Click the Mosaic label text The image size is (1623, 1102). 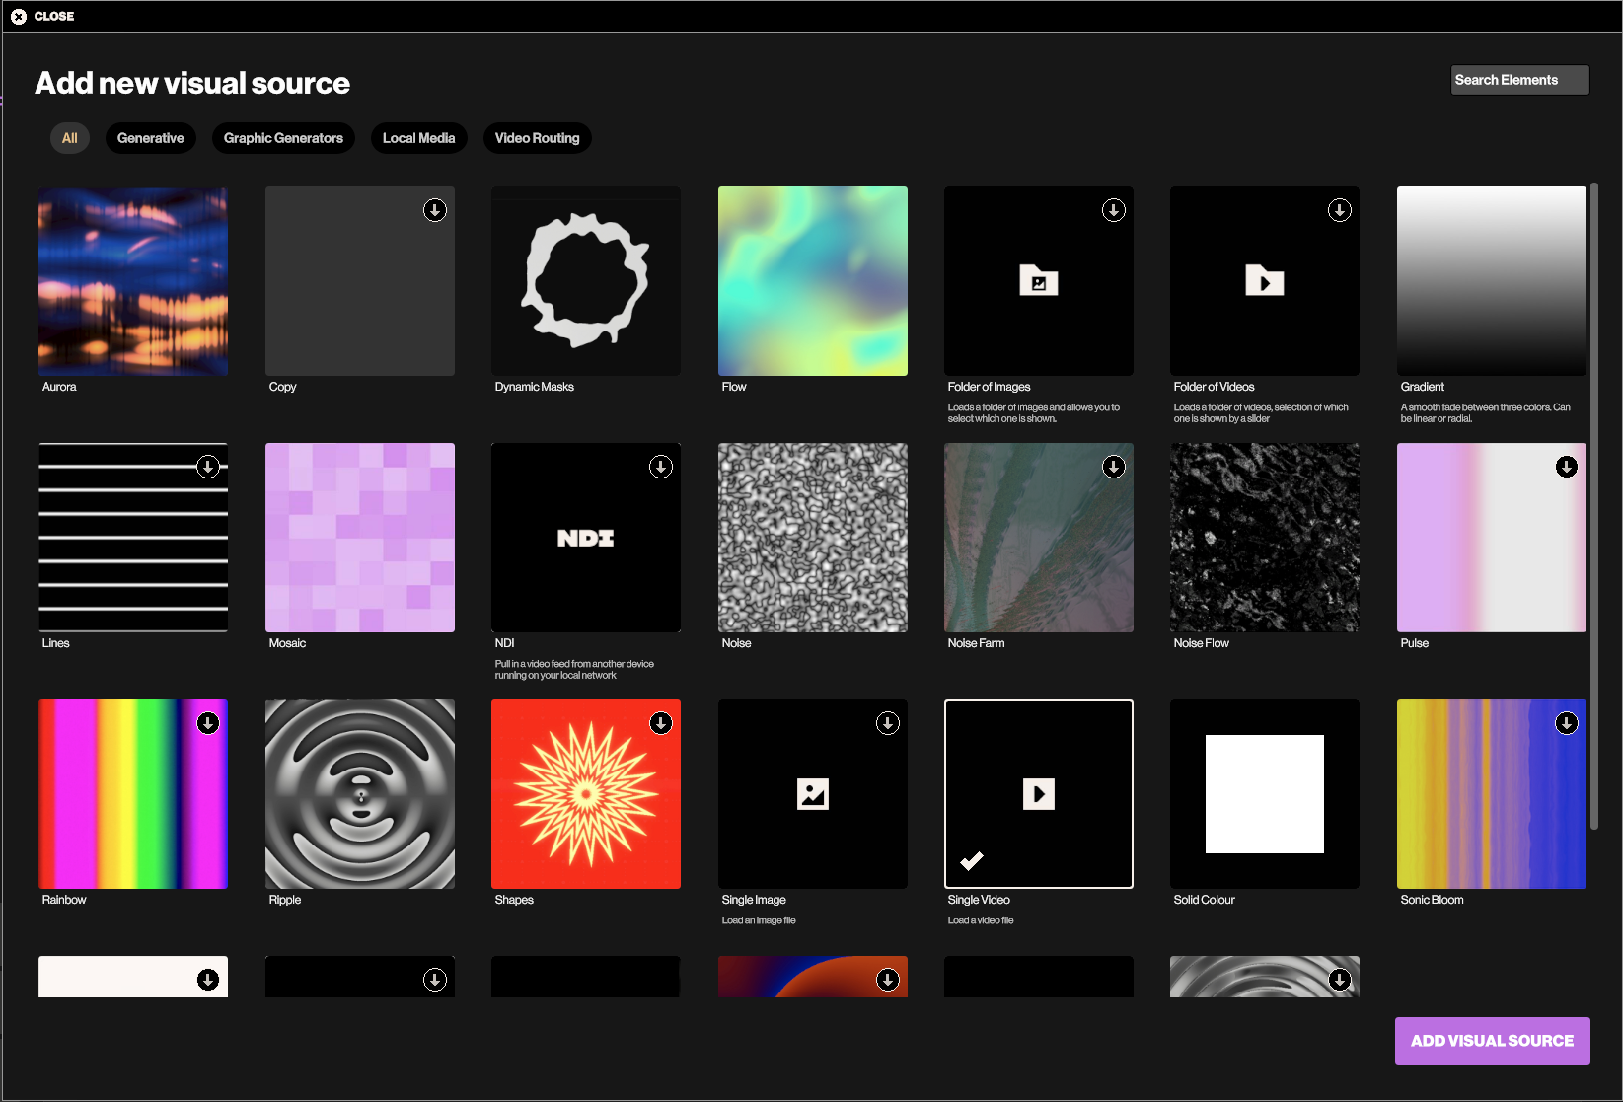point(288,643)
